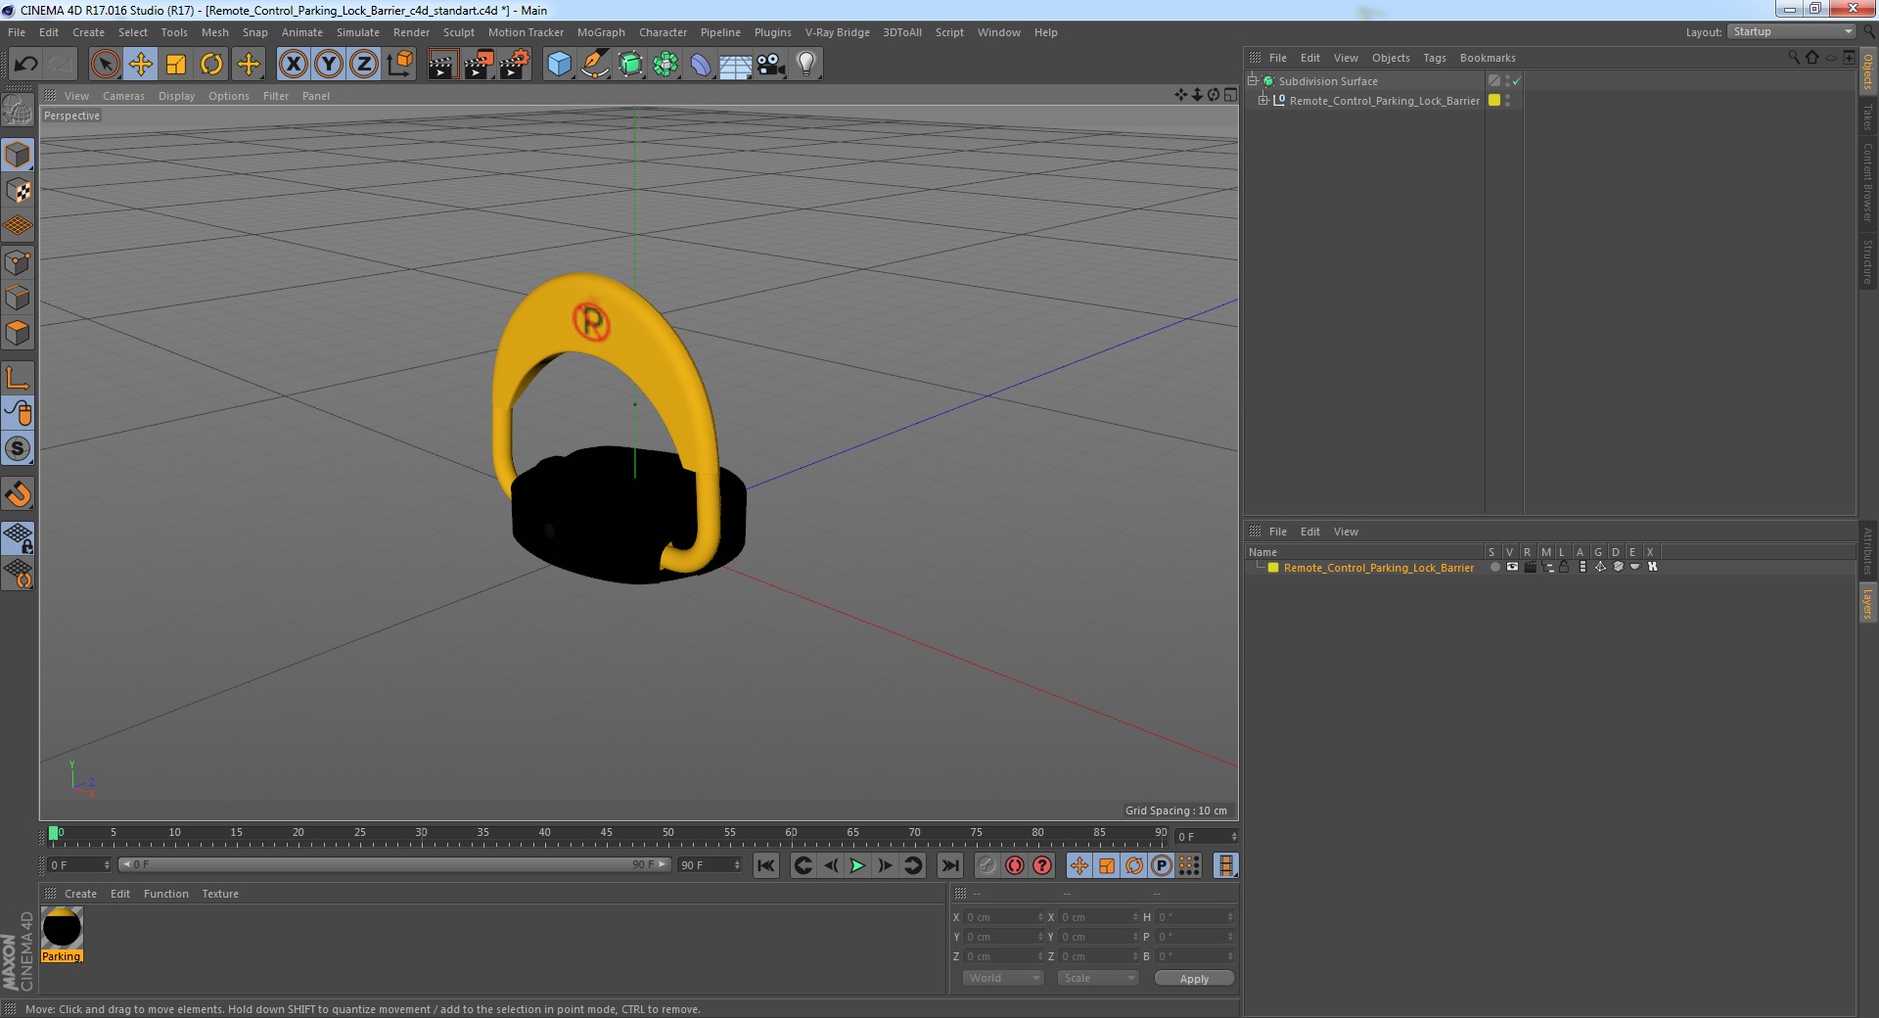Screen dimensions: 1879x1018
Task: Go to end of animation
Action: pos(950,865)
